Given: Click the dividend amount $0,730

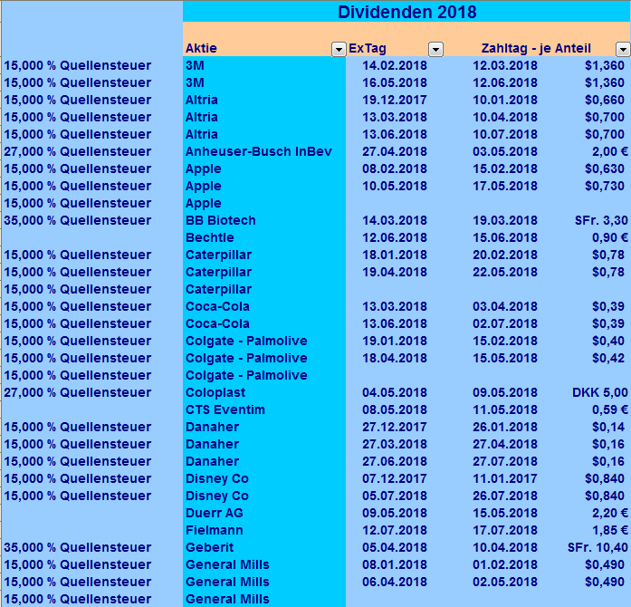Looking at the screenshot, I should click(605, 186).
